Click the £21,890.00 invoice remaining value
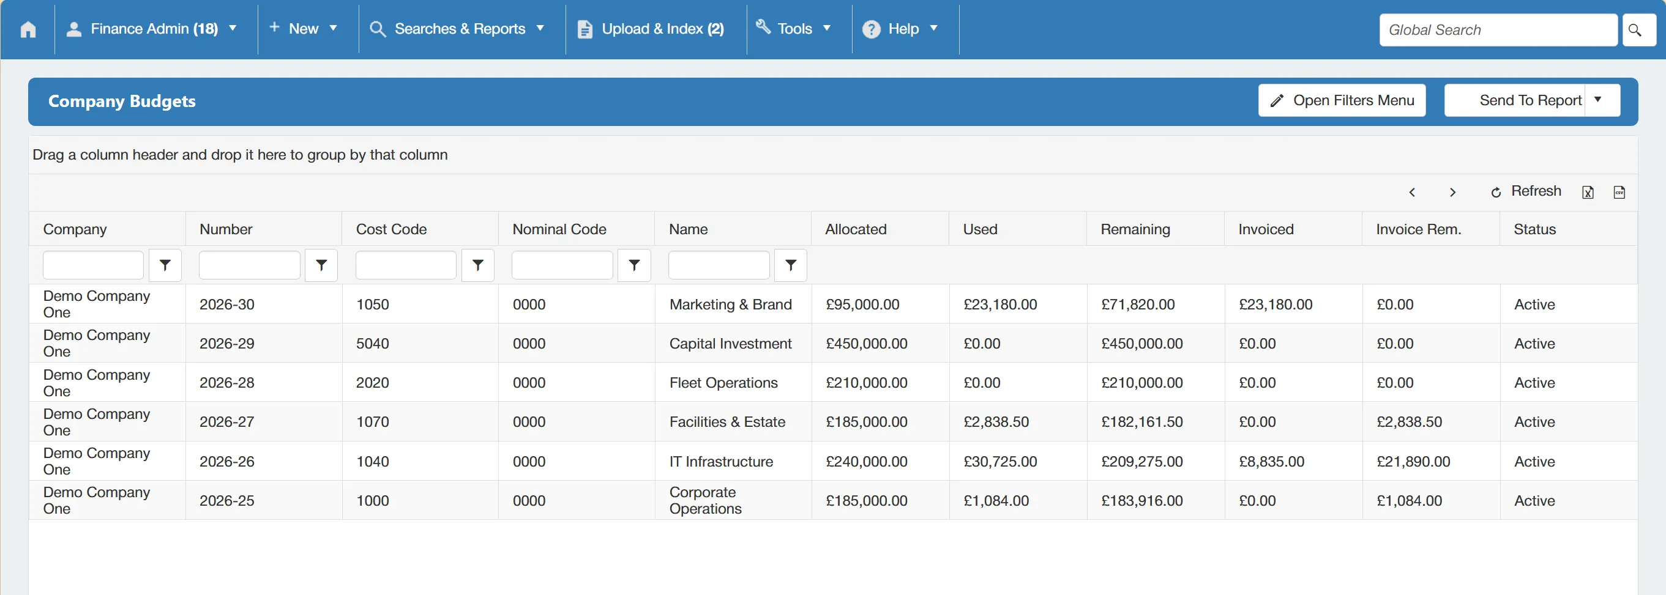 click(1413, 461)
